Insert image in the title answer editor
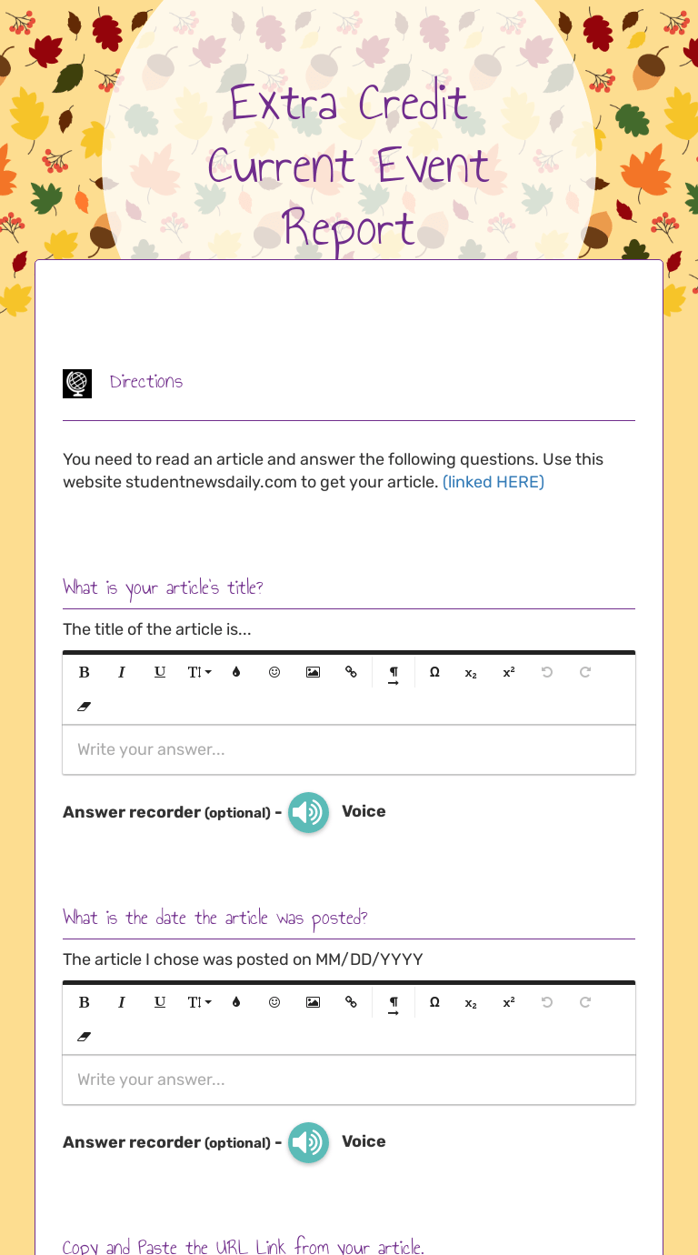 tap(313, 672)
